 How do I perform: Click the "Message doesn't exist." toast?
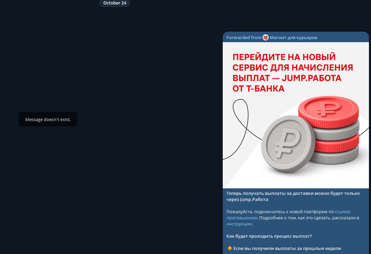pyautogui.click(x=48, y=119)
